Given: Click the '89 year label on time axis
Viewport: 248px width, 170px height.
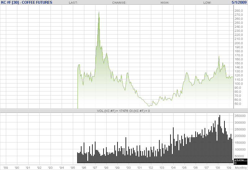Looking at the screenshot, I should 6,168.
